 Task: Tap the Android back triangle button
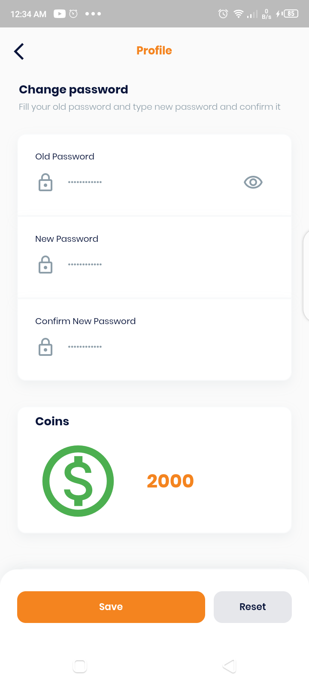point(229,666)
